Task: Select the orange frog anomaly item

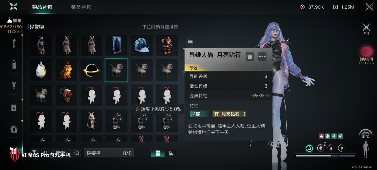Action: (66, 70)
